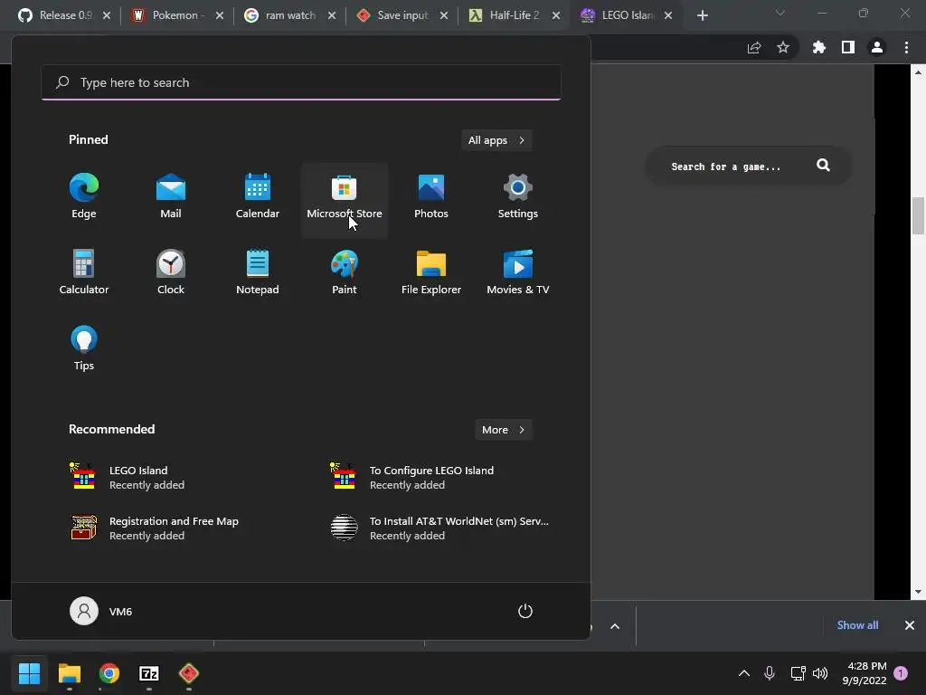Screen dimensions: 926x695
Task: Open the Tips app
Action: (x=84, y=348)
